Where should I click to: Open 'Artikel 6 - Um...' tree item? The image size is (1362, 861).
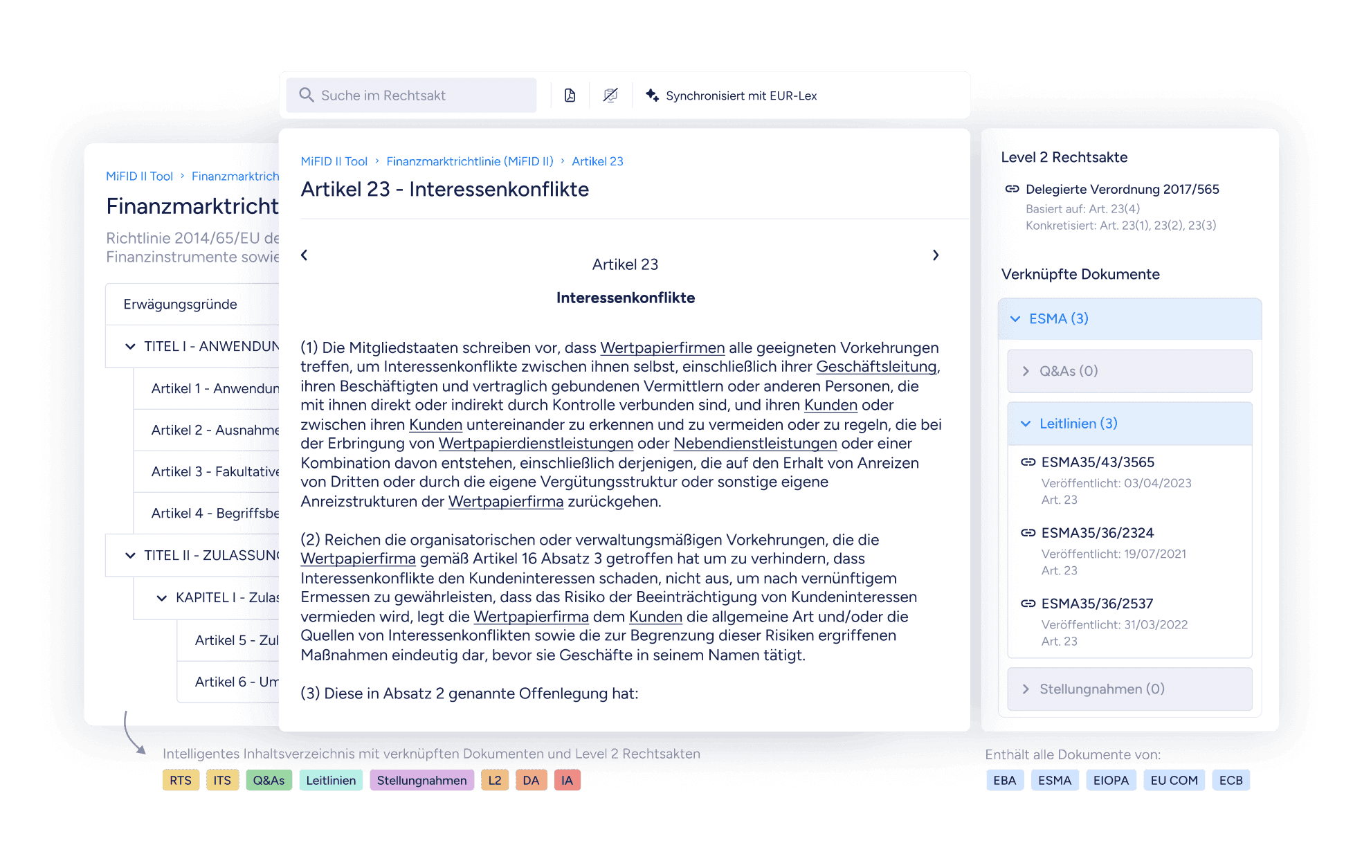228,682
